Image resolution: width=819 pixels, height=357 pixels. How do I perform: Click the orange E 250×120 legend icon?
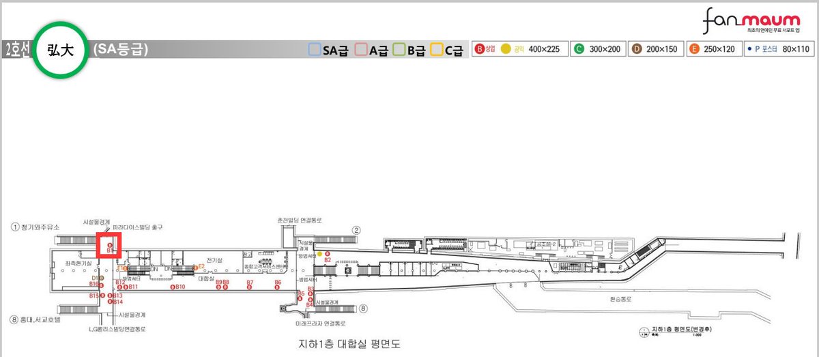[695, 49]
